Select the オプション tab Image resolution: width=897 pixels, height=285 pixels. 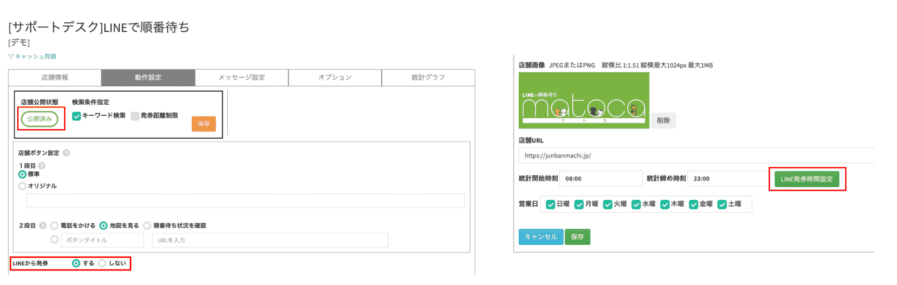335,77
